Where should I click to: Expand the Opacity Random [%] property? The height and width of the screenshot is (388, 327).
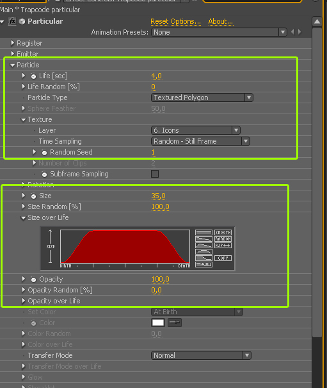pyautogui.click(x=24, y=290)
